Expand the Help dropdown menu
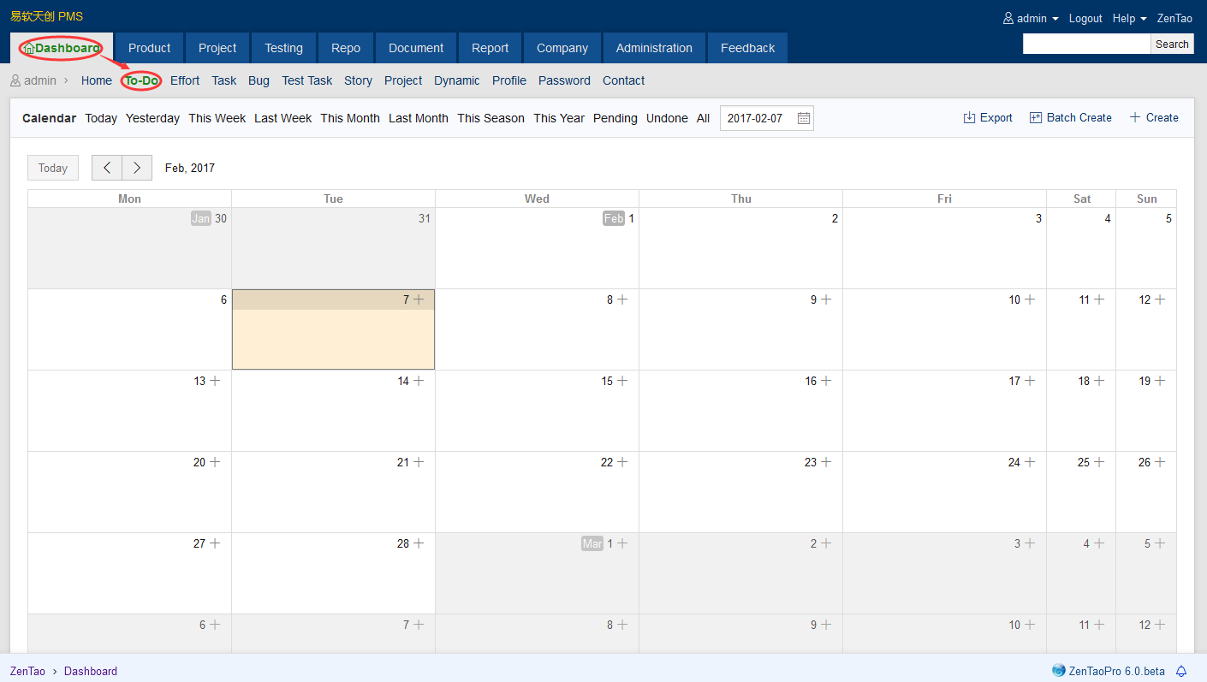Image resolution: width=1207 pixels, height=682 pixels. tap(1129, 18)
